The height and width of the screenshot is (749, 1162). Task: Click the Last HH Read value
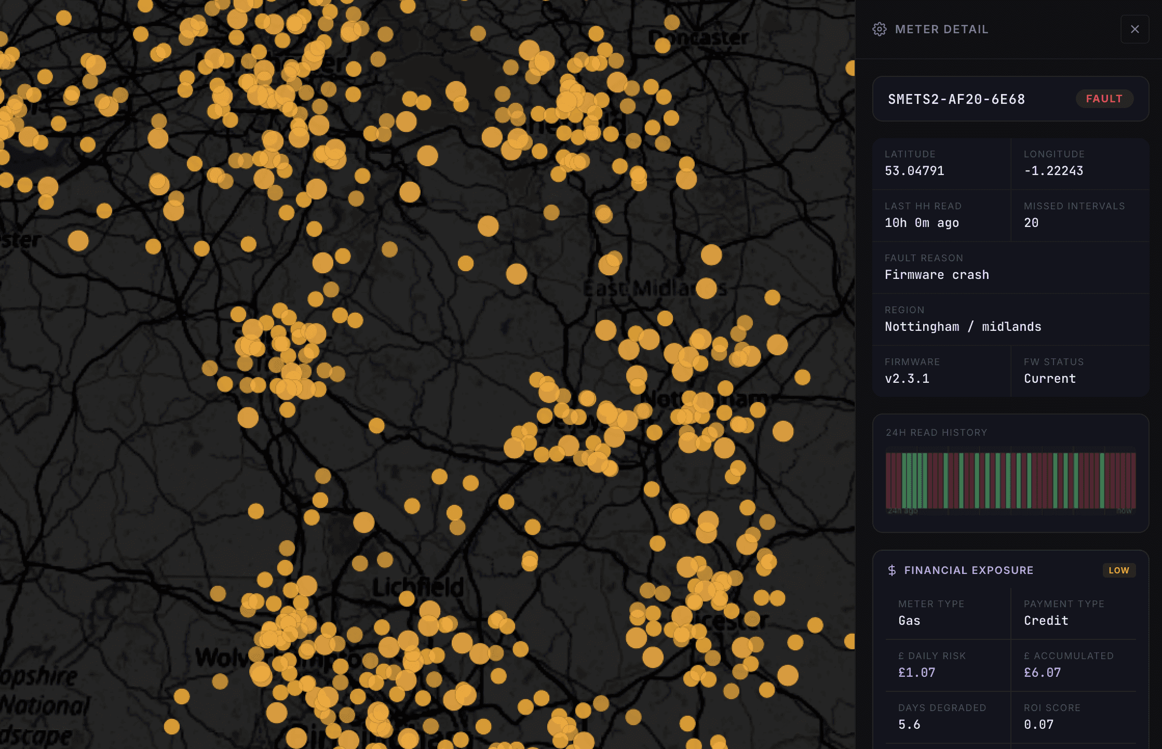pos(922,223)
